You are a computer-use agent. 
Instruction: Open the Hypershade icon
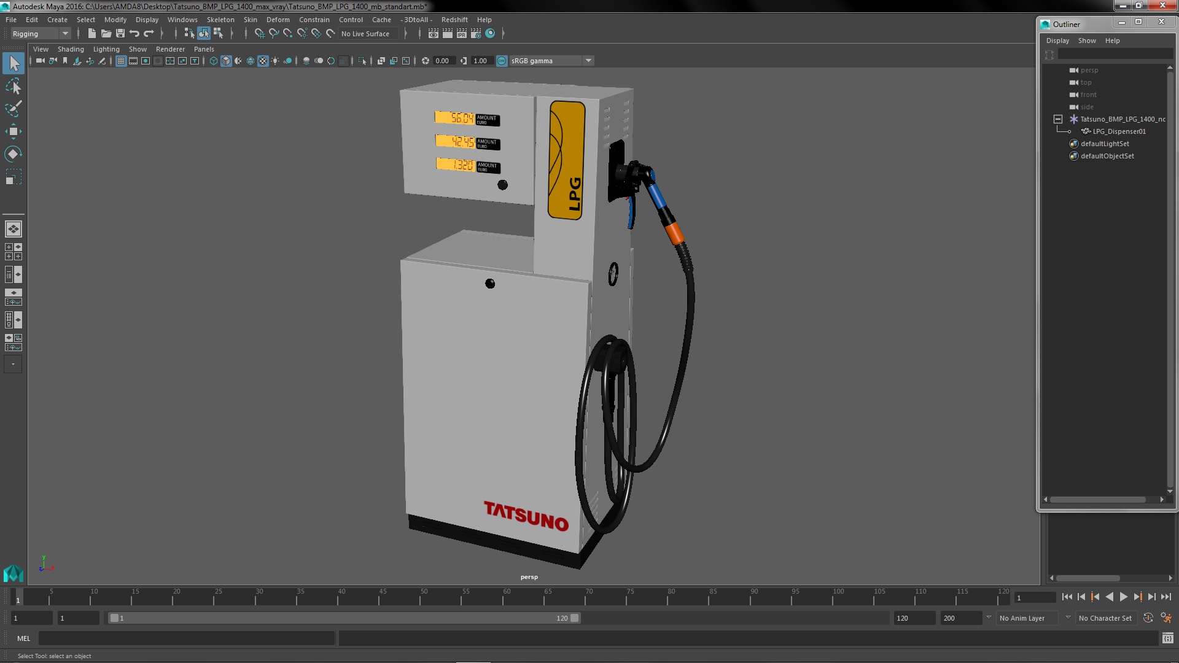coord(490,34)
